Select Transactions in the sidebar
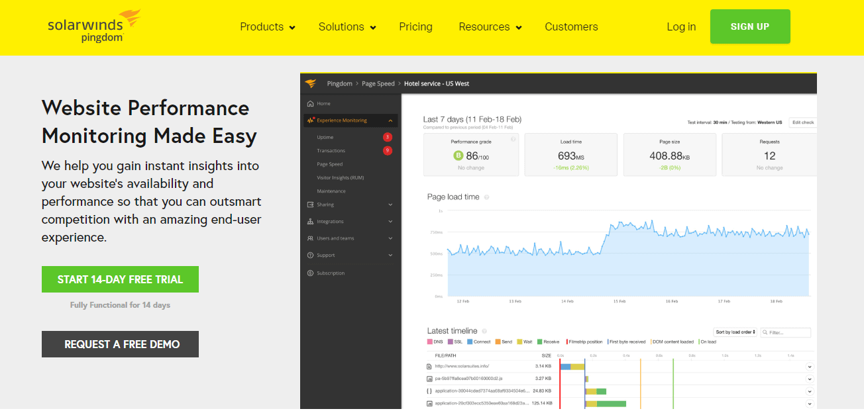864x411 pixels. tap(331, 151)
